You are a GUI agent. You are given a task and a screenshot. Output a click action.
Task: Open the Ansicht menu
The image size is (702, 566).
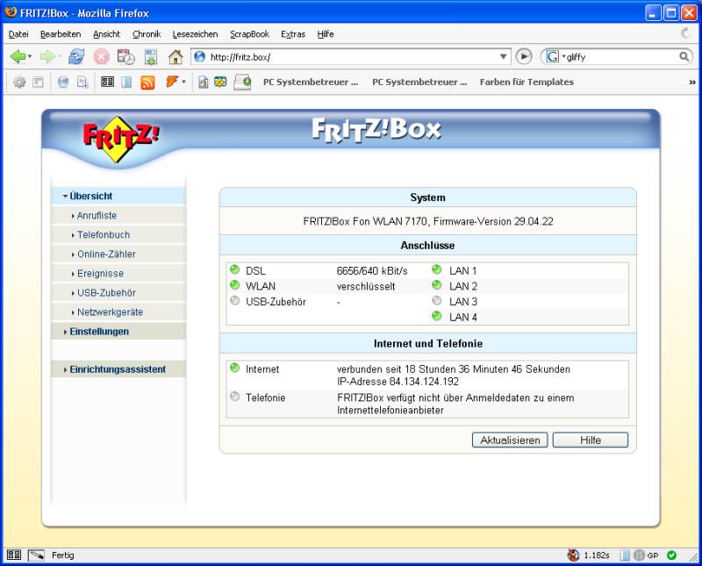[x=106, y=34]
